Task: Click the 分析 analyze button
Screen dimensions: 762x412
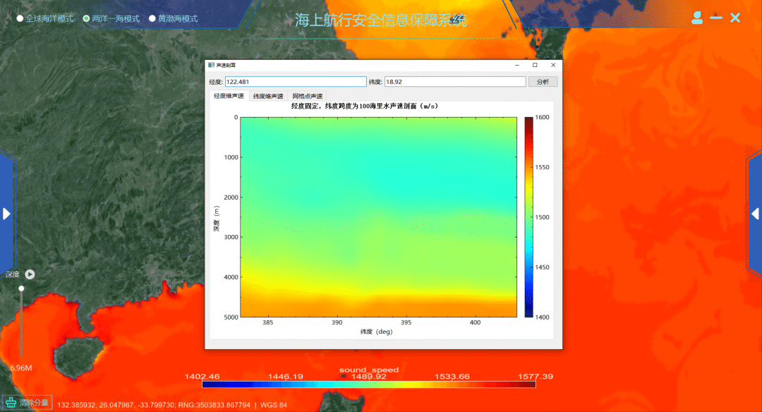Action: click(x=543, y=82)
